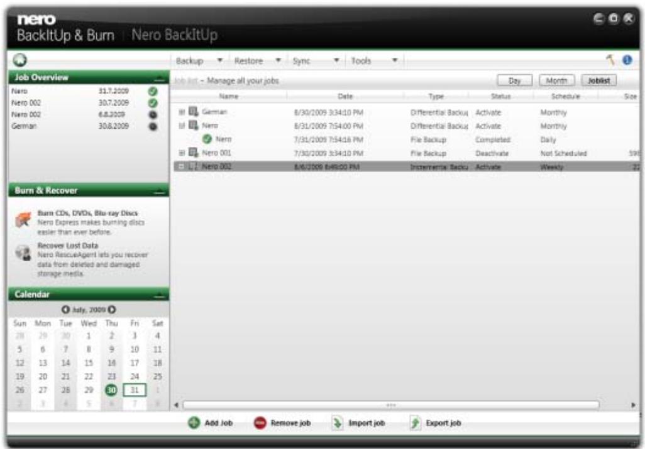Image resolution: width=645 pixels, height=449 pixels.
Task: Click status check icon for Nero 002 30.7.2009
Action: (153, 103)
